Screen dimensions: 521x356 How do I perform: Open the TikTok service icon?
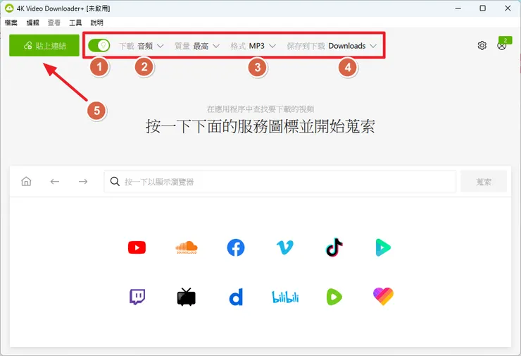[x=334, y=247]
